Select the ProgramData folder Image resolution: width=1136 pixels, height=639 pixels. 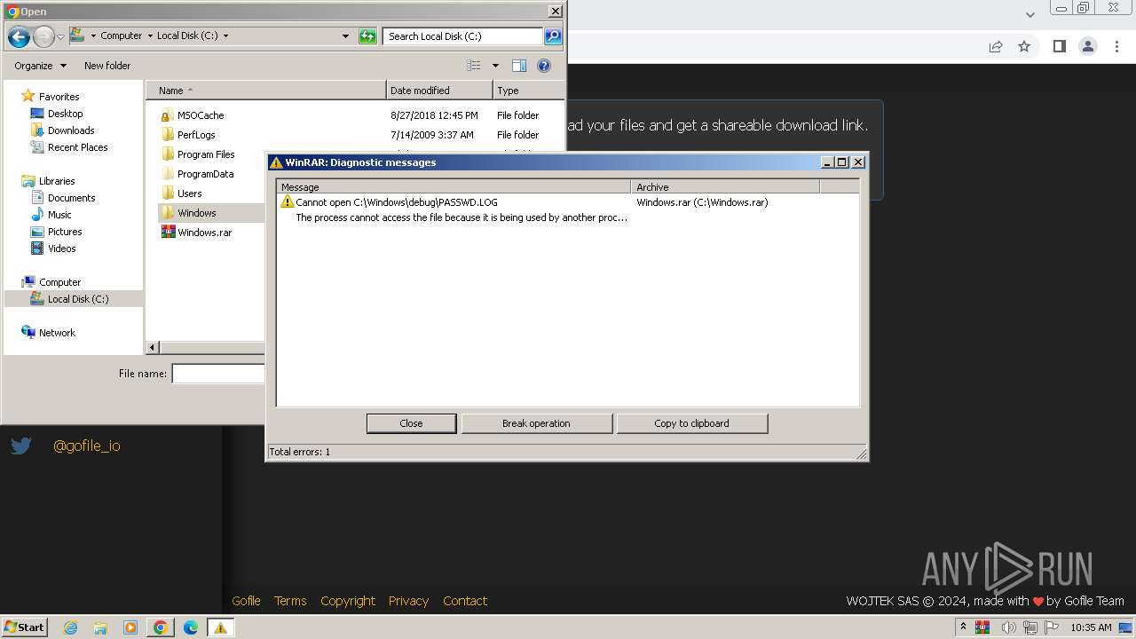pos(205,174)
